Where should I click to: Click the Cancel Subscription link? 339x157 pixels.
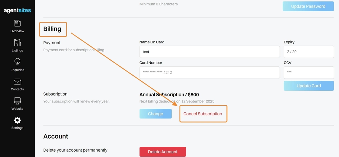(203, 114)
